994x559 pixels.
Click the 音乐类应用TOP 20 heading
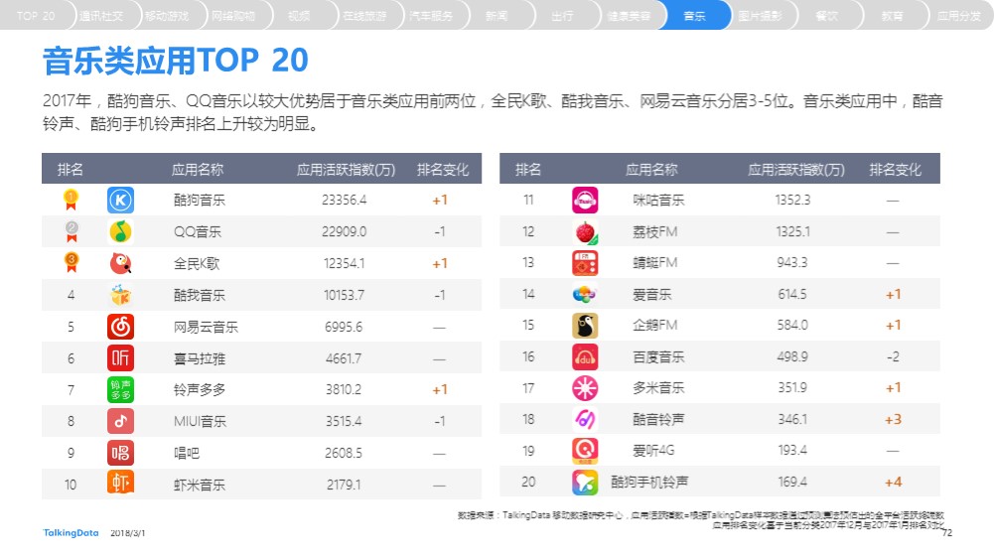[176, 61]
